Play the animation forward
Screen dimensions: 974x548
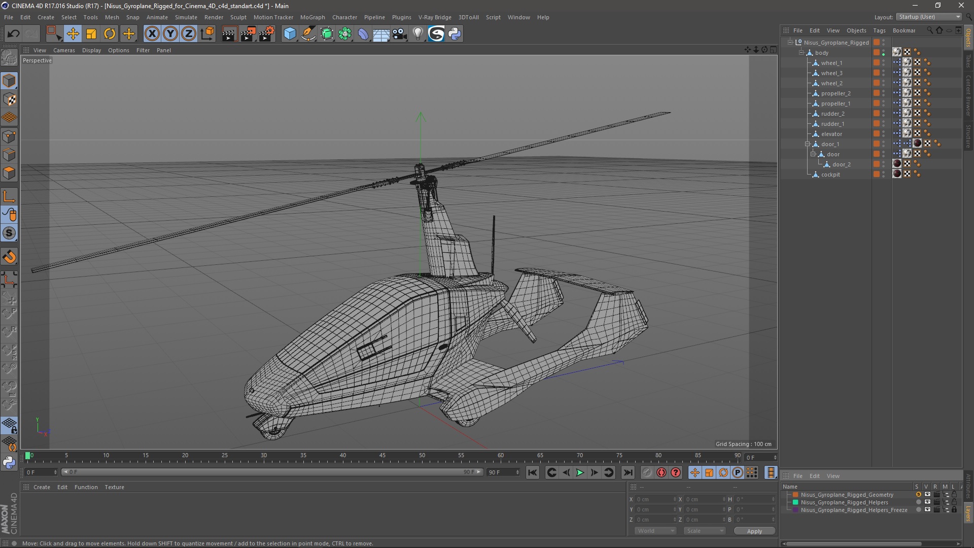pos(580,472)
